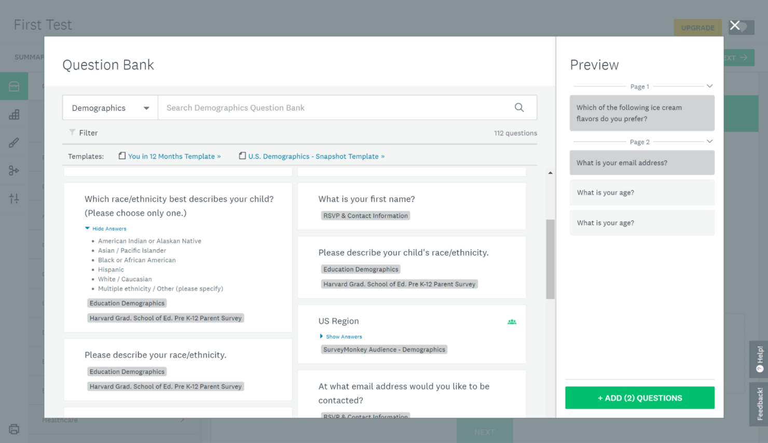
Task: Click the SurveyMonkey Audience icon on US Region
Action: 512,322
